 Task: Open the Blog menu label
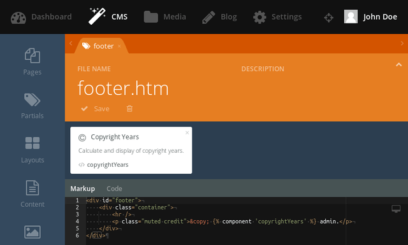coord(229,17)
